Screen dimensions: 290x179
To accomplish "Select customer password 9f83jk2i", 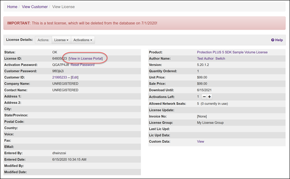I will (x=58, y=71).
